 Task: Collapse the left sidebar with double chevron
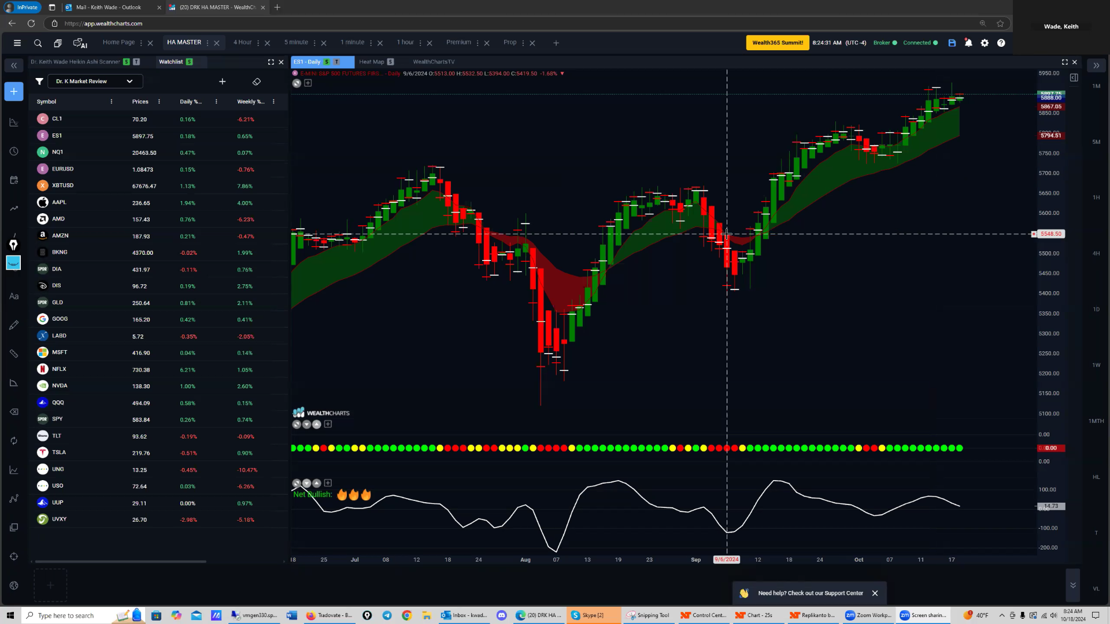14,65
